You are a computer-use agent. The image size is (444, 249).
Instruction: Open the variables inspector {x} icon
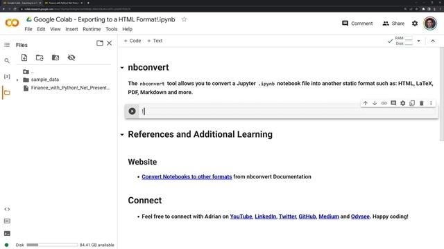tap(7, 77)
